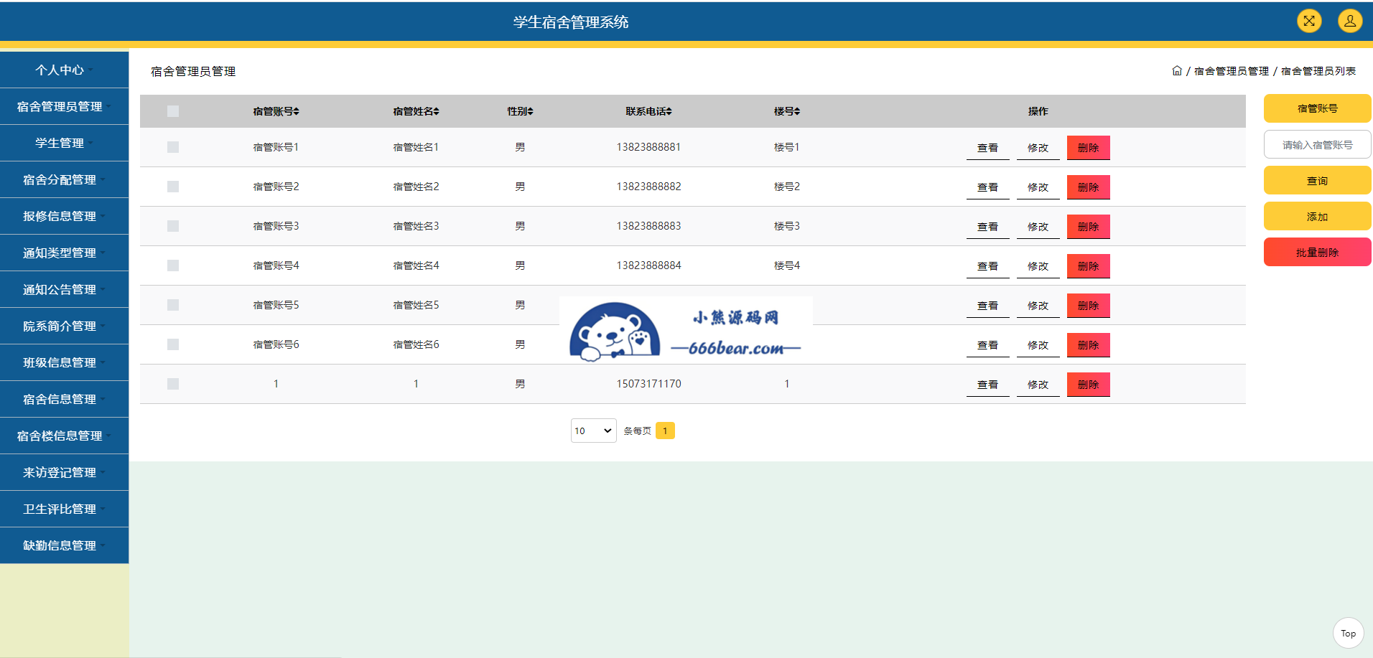Click the 操作 column header
Image resolution: width=1373 pixels, height=658 pixels.
tap(1038, 111)
